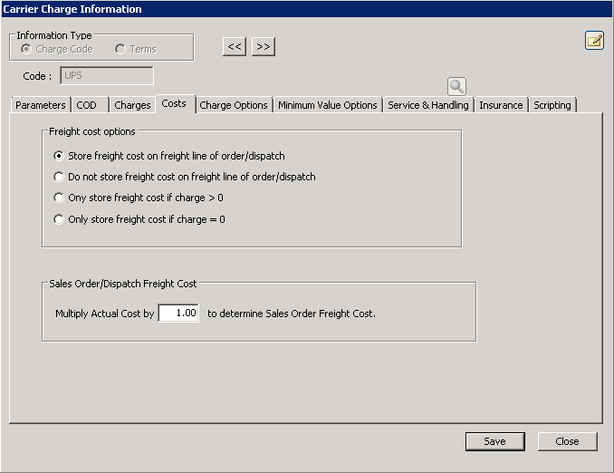Click the Save button
This screenshot has width=614, height=473.
click(x=494, y=441)
